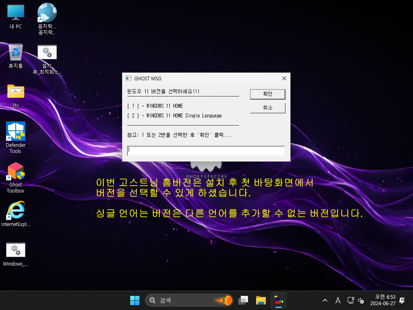Click 확인 button in GHOST MSG dialog
This screenshot has width=413, height=310.
[268, 94]
